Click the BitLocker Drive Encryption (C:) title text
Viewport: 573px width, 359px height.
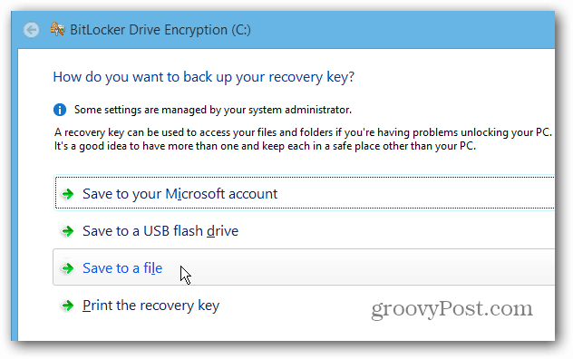(160, 30)
